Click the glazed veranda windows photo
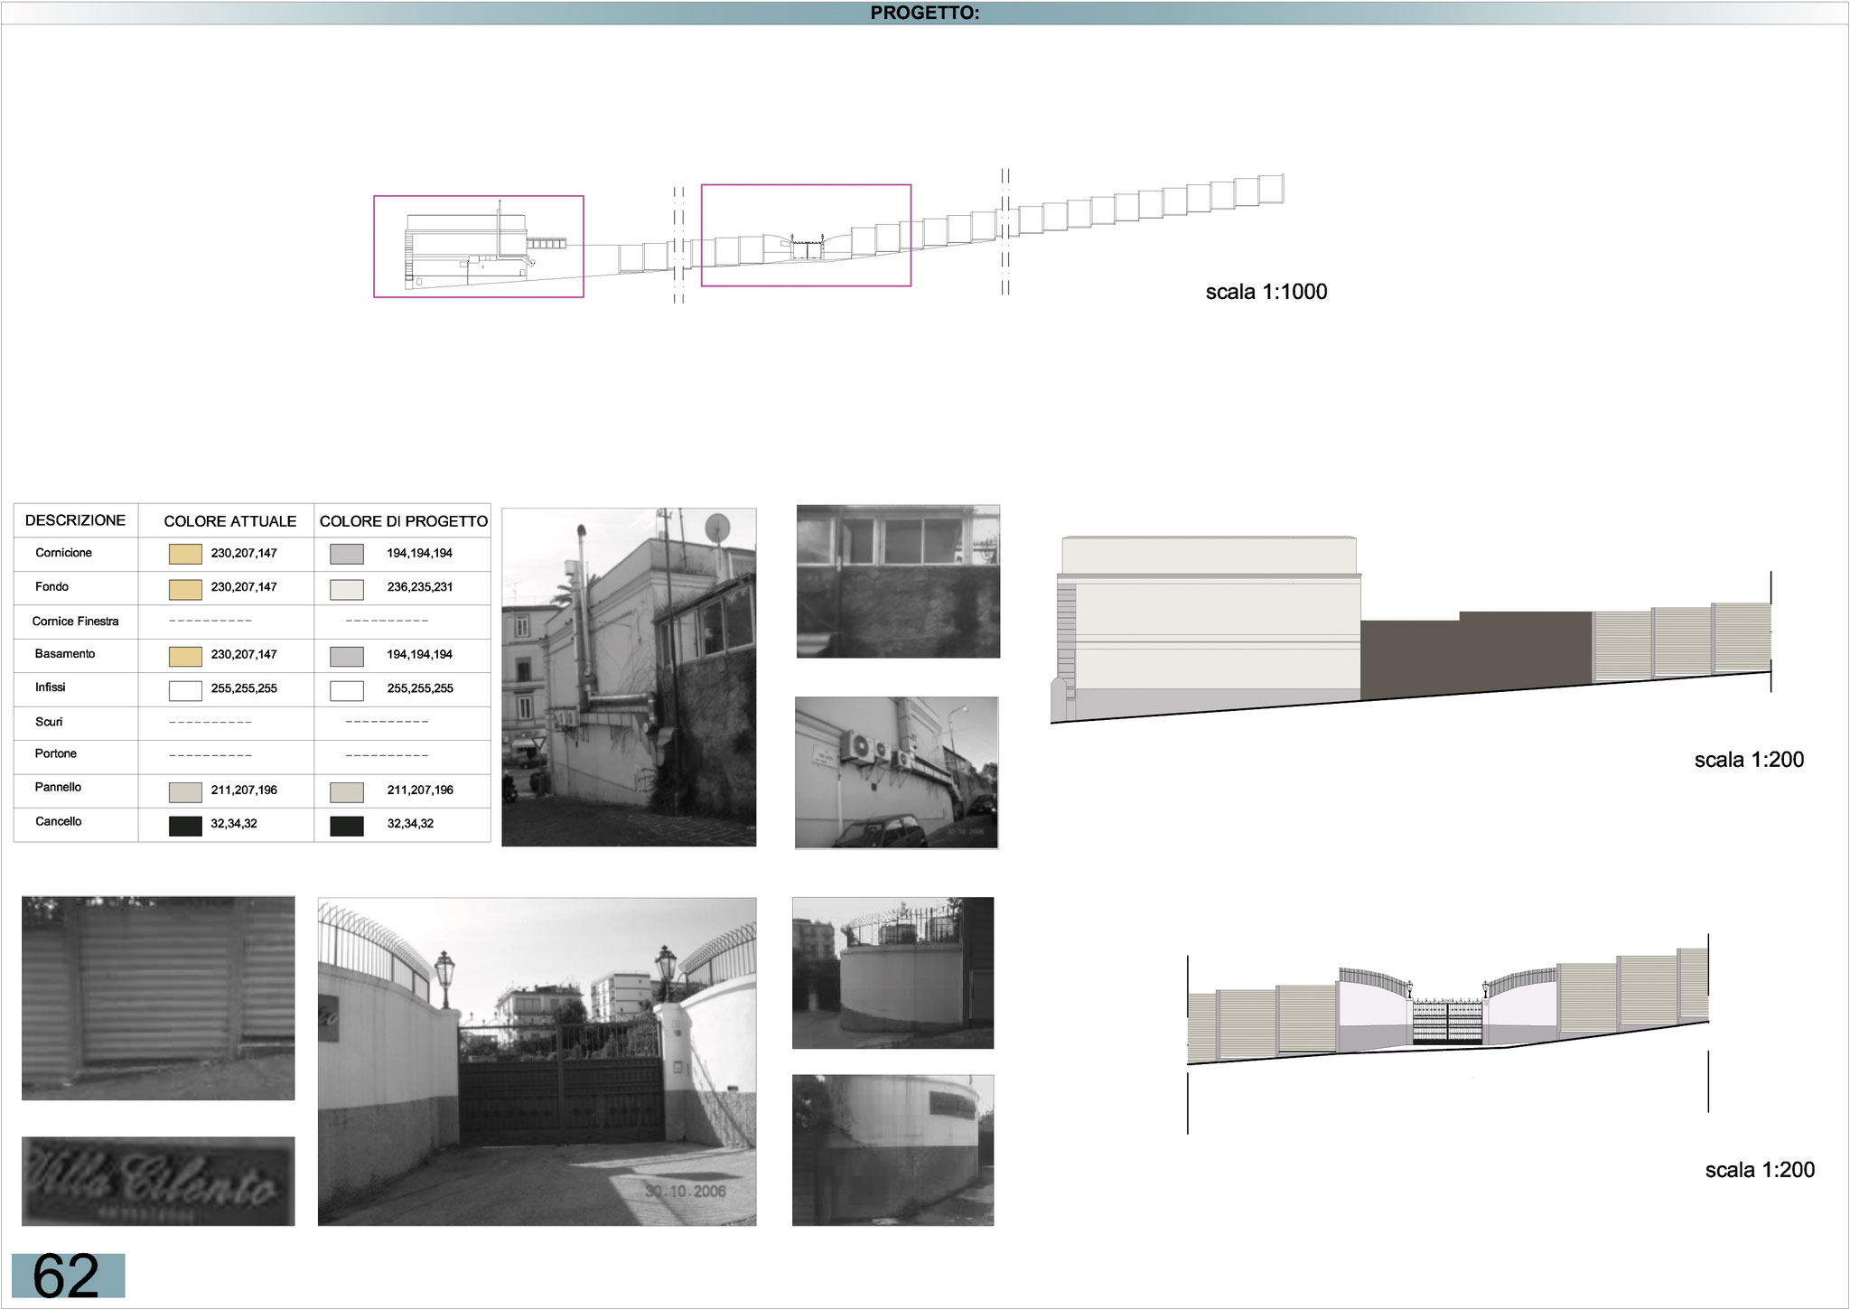The image size is (1850, 1309). pyautogui.click(x=898, y=581)
